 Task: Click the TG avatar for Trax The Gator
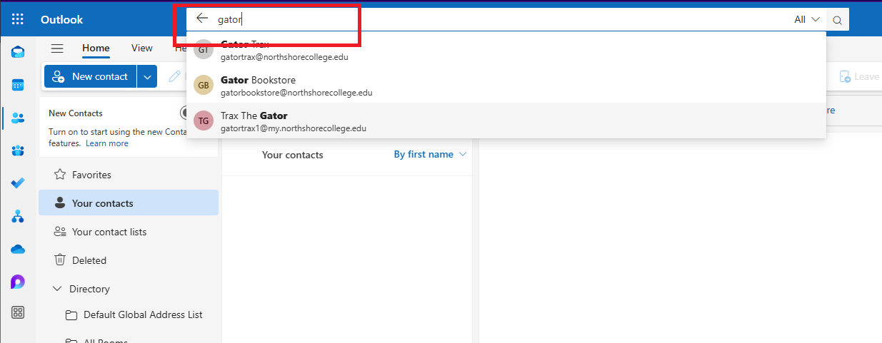[x=204, y=121]
